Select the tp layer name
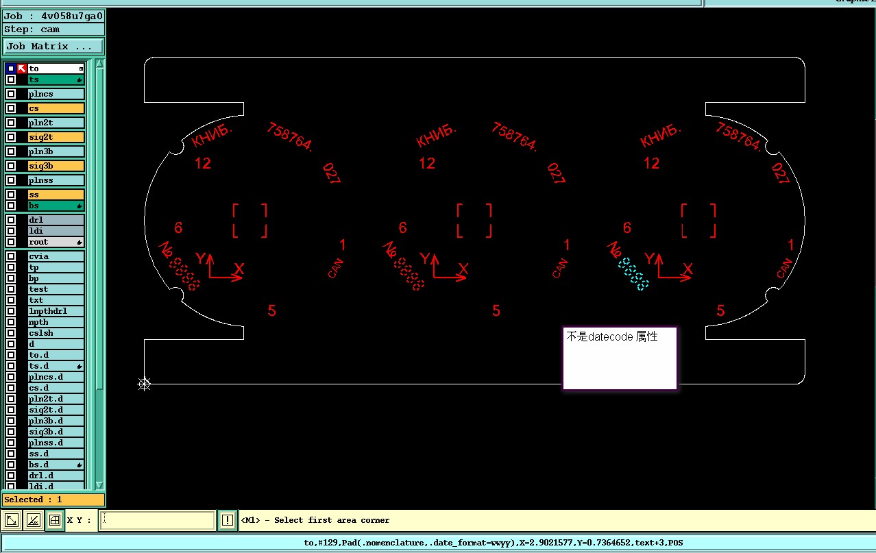This screenshot has width=876, height=553. coord(56,267)
